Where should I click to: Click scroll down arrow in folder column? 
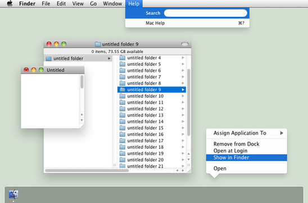(189, 159)
